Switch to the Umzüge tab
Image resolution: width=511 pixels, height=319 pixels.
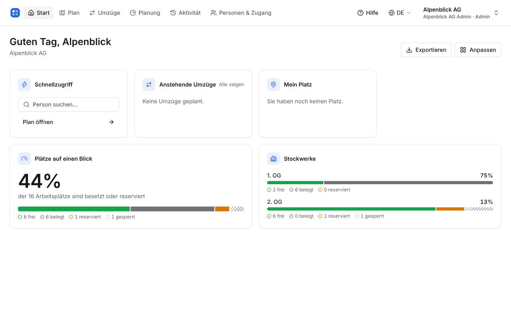(105, 13)
